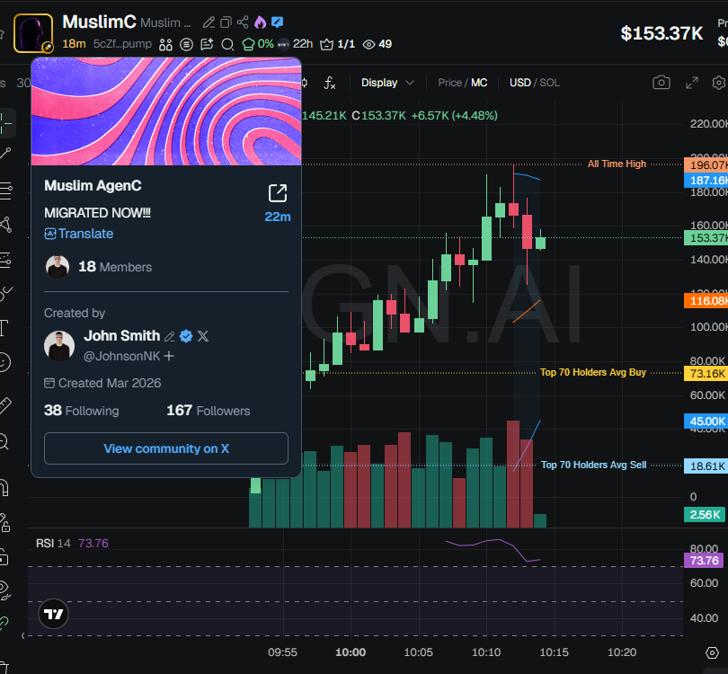
Task: Click the edit pencil icon beside MuslimC title
Action: point(209,22)
